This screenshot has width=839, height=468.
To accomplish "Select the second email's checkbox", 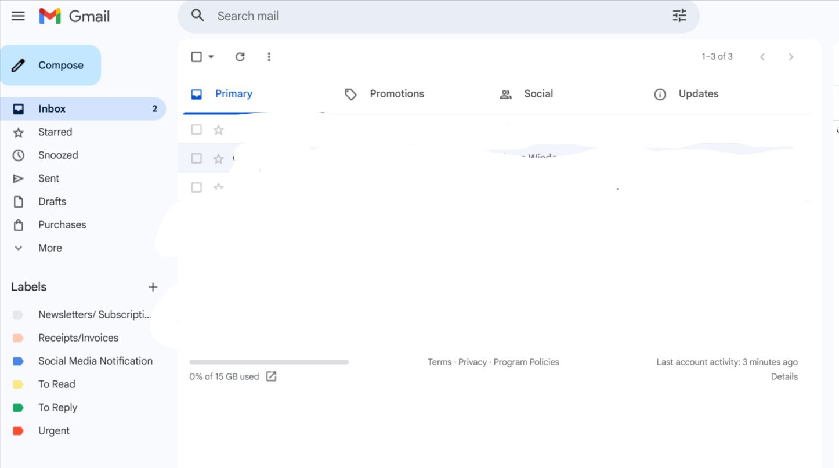I will tap(197, 158).
